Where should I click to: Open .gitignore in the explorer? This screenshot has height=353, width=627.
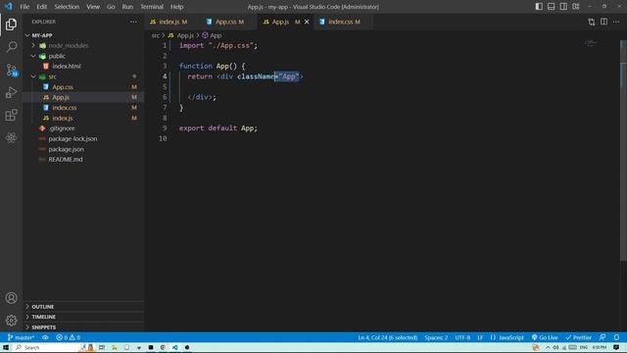pos(62,128)
